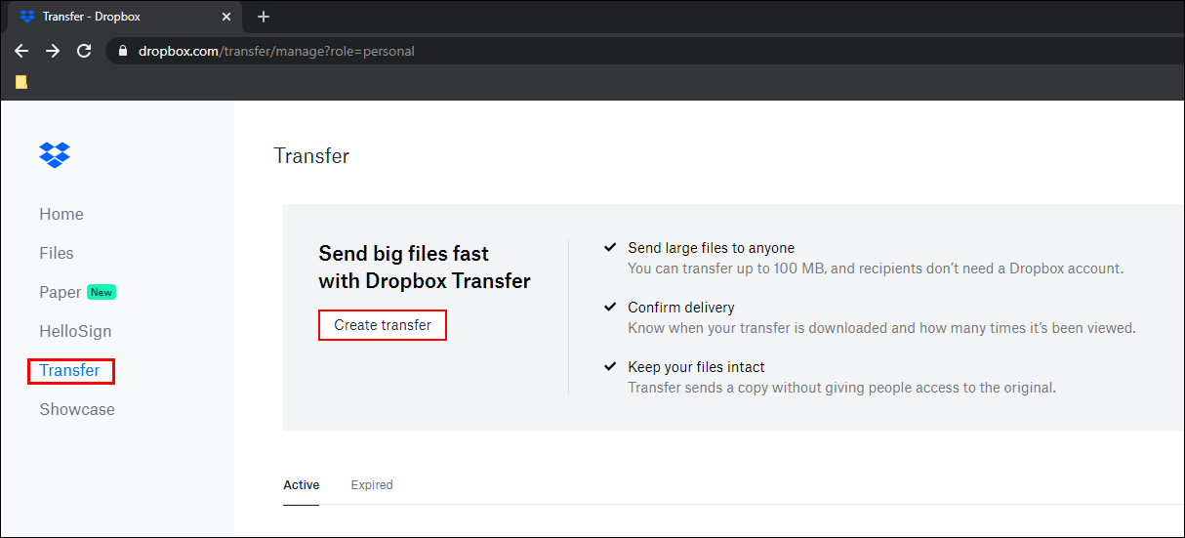
Task: Click the Dropbox favicon on the browser tab
Action: tap(27, 17)
